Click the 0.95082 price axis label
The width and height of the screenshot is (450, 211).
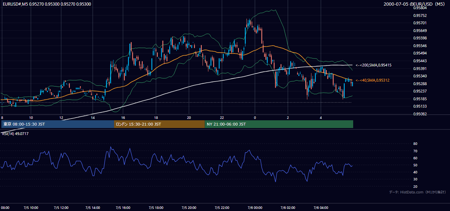coord(420,114)
